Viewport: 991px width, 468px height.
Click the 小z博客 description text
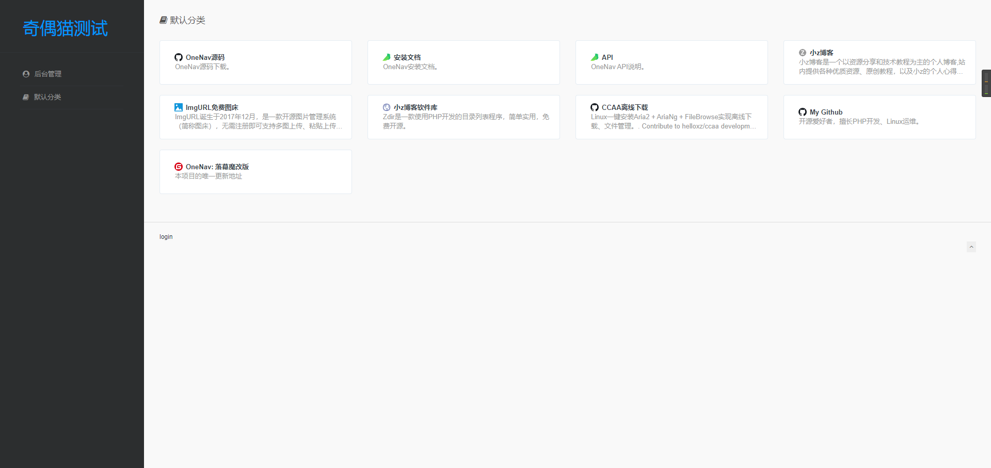882,67
